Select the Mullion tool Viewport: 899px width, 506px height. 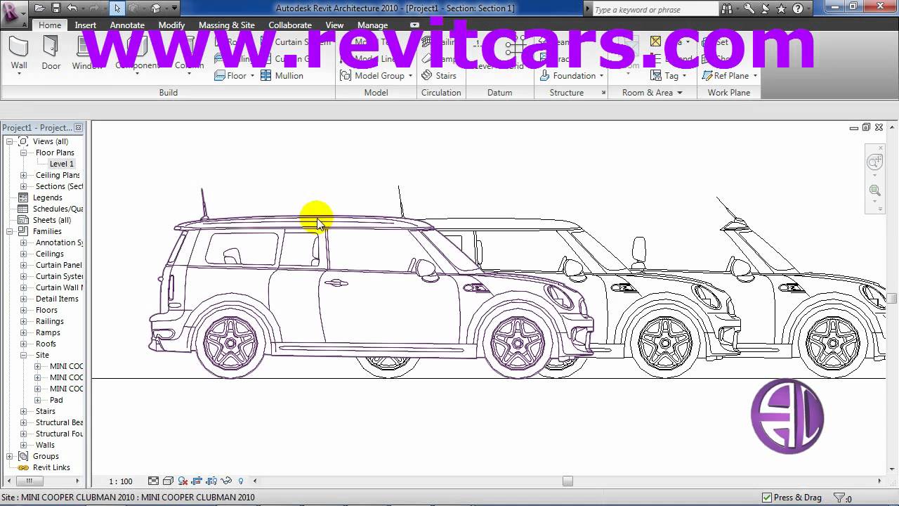(x=282, y=76)
